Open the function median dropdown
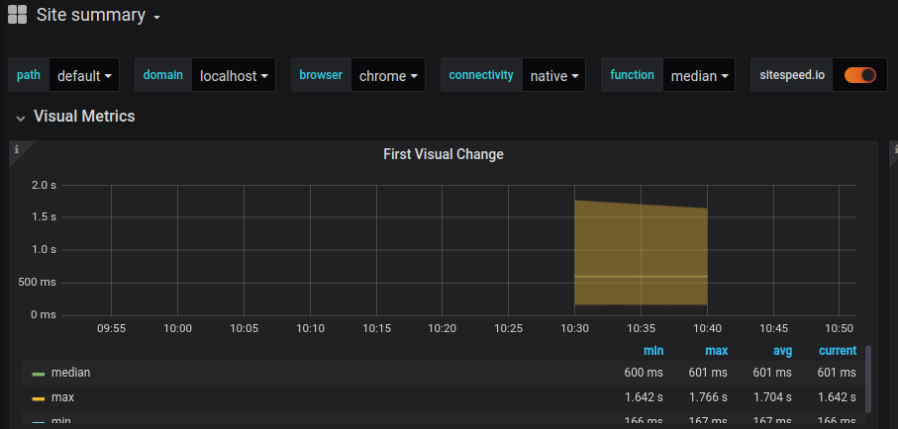 pyautogui.click(x=699, y=75)
